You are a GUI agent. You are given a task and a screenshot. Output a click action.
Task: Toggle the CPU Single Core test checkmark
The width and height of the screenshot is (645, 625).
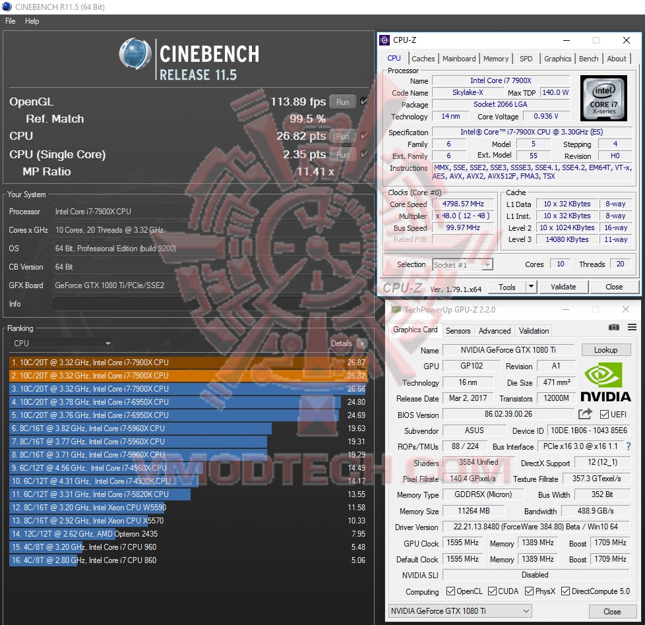click(363, 154)
